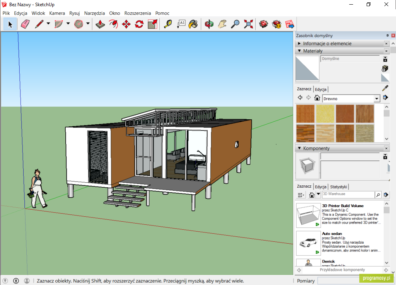Select first wood material swatch

tap(306, 114)
